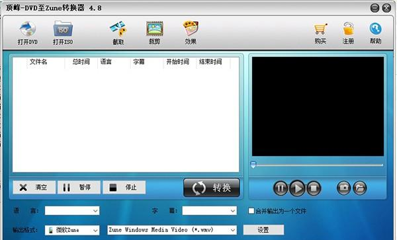Open the 注册 registration icon

coord(348,33)
